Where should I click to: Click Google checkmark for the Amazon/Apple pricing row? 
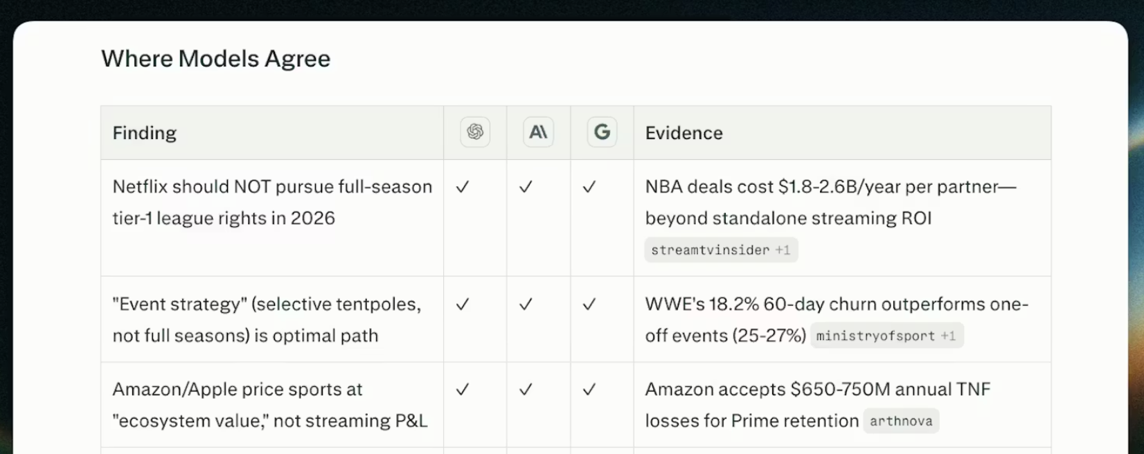point(589,390)
